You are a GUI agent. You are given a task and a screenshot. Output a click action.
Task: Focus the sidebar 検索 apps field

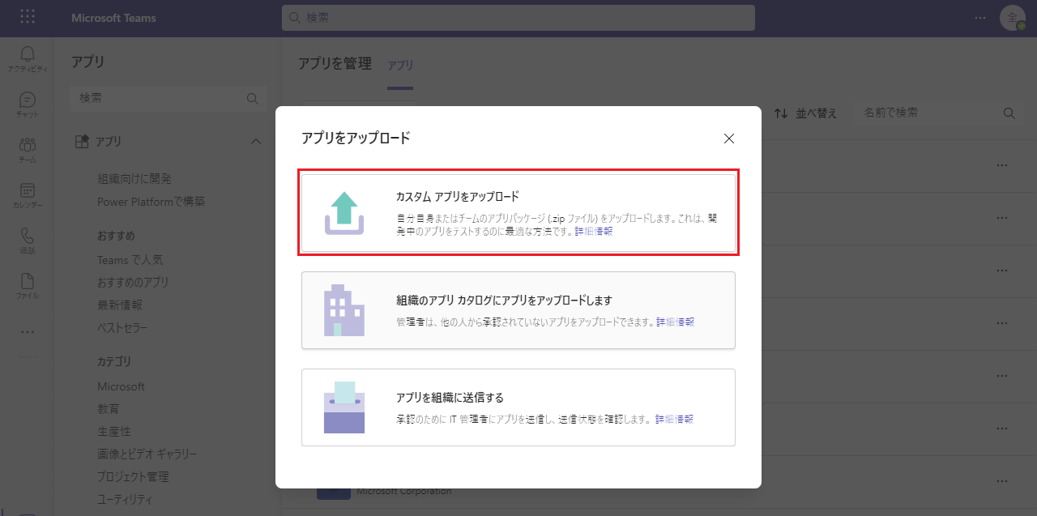[169, 98]
